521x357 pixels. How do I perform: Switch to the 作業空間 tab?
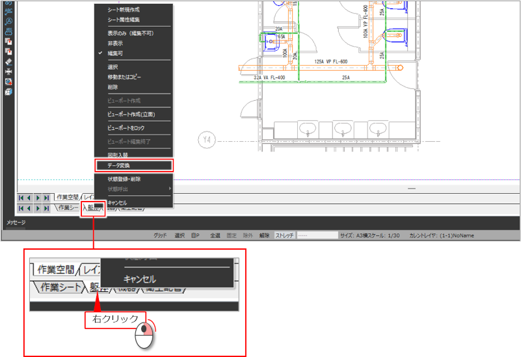click(x=67, y=197)
